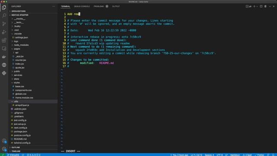This screenshot has height=156, width=277.
Task: Click the Prettier status item
Action: click(259, 155)
